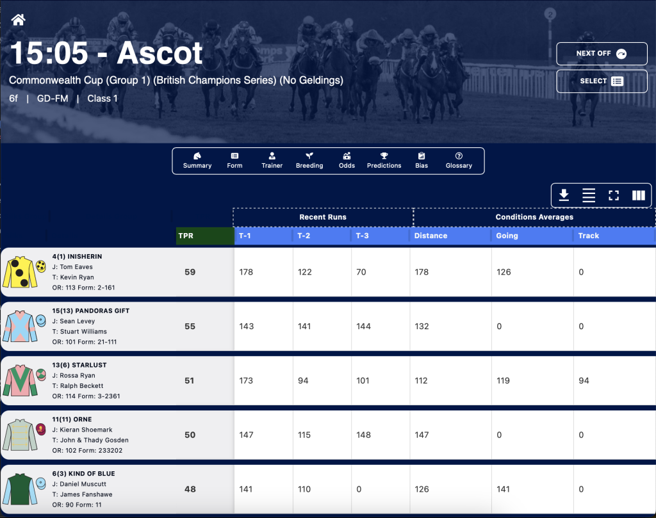Sort by the TPR column header
656x518 pixels.
coord(204,236)
